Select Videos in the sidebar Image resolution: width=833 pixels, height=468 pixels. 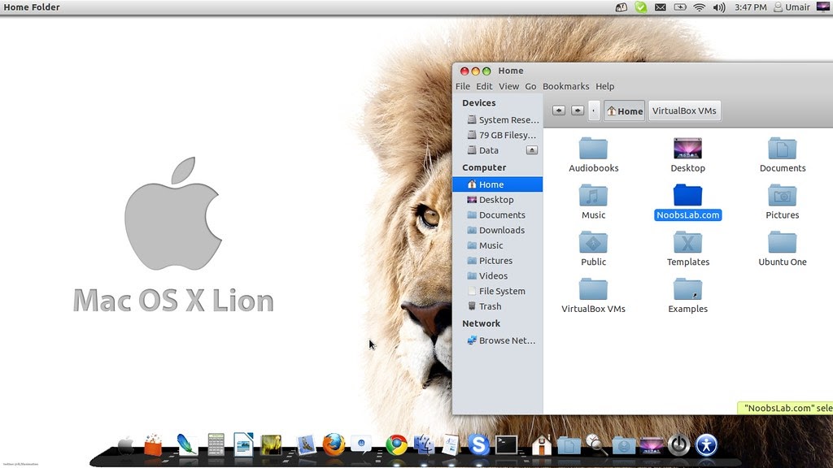click(498, 276)
